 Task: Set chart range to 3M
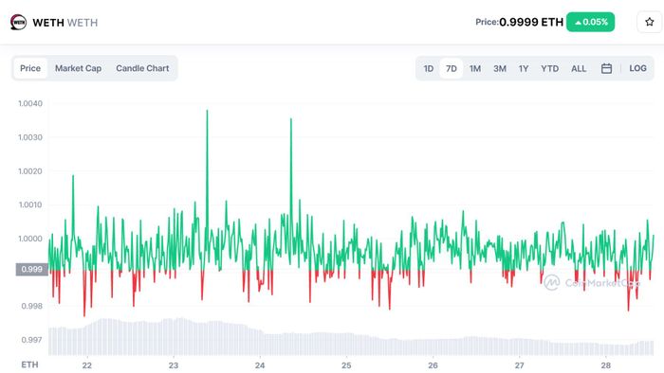500,68
